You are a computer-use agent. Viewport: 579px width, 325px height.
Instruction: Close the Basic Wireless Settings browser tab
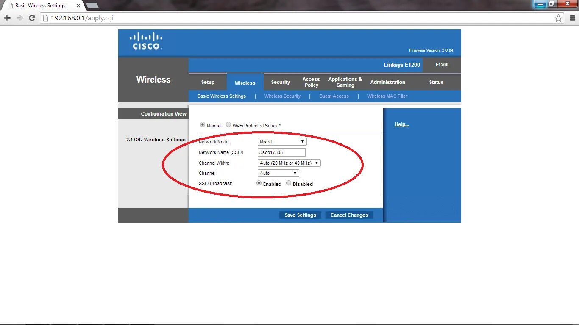click(x=78, y=6)
